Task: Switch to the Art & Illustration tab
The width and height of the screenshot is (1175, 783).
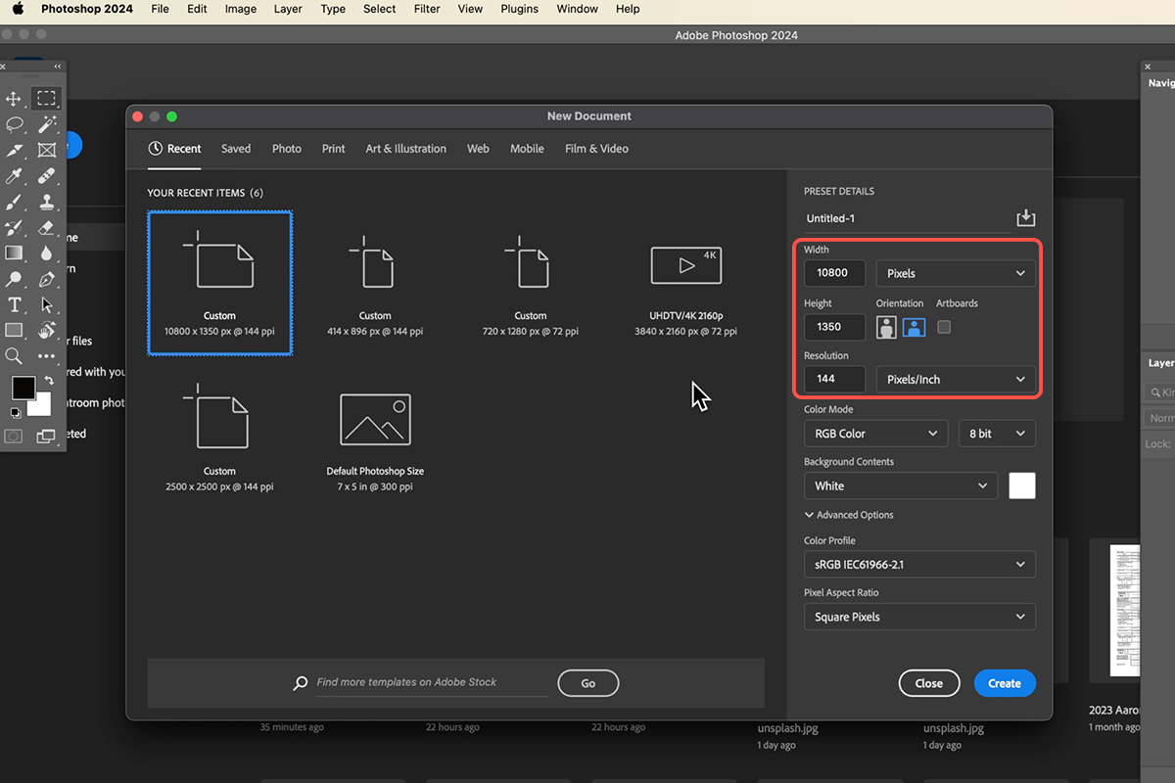Action: coord(405,149)
